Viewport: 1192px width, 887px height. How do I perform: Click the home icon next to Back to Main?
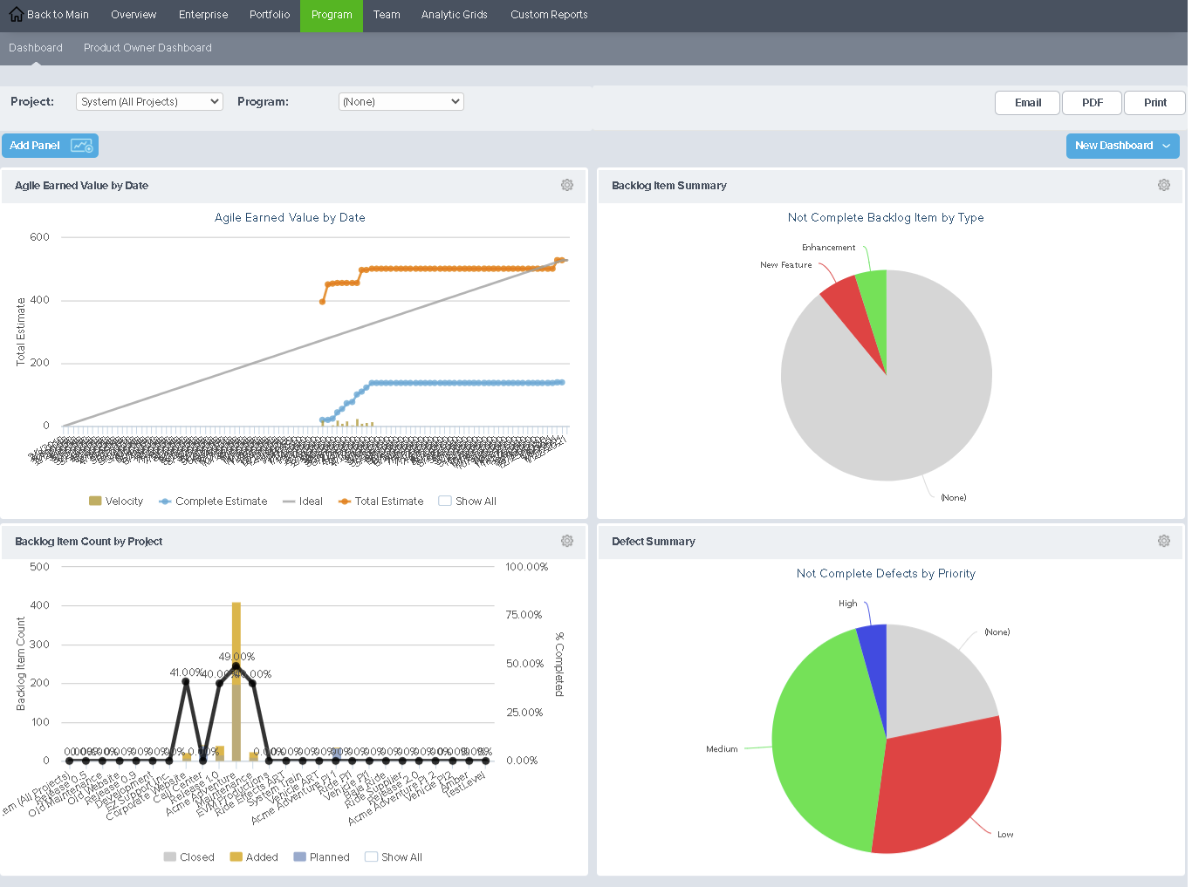(16, 14)
